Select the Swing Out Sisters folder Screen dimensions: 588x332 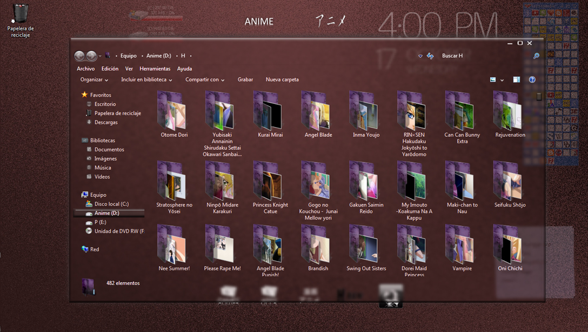coord(366,248)
